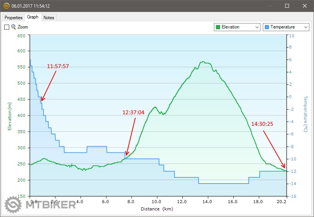Click the green Elevation color swatch

tap(218, 27)
